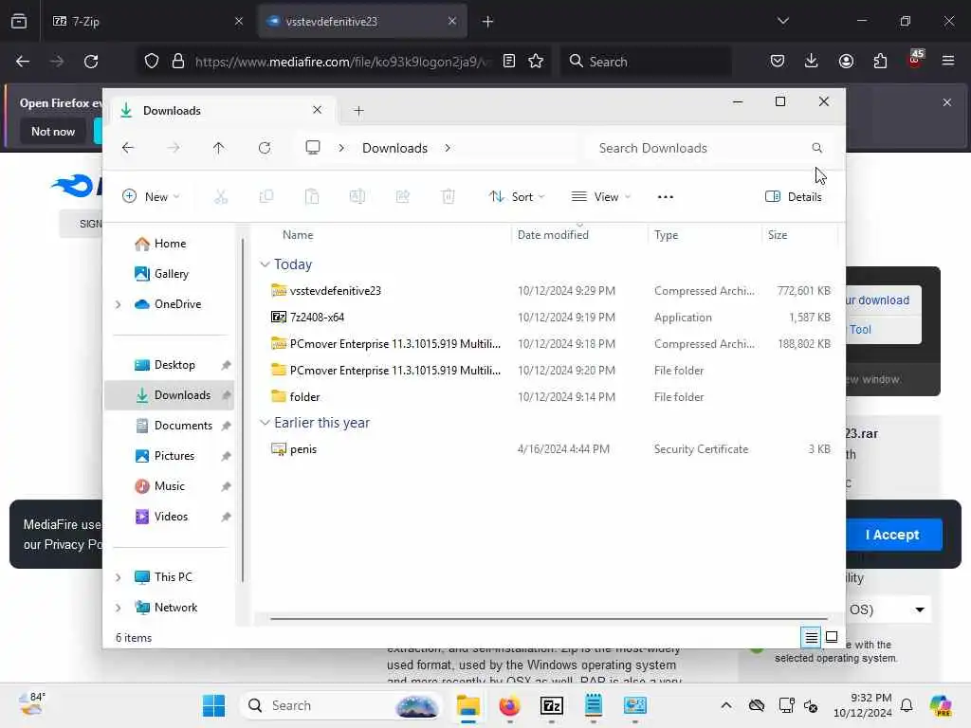Select the vsstevdefenitive23 browser tab
Image resolution: width=971 pixels, height=728 pixels.
[361, 21]
